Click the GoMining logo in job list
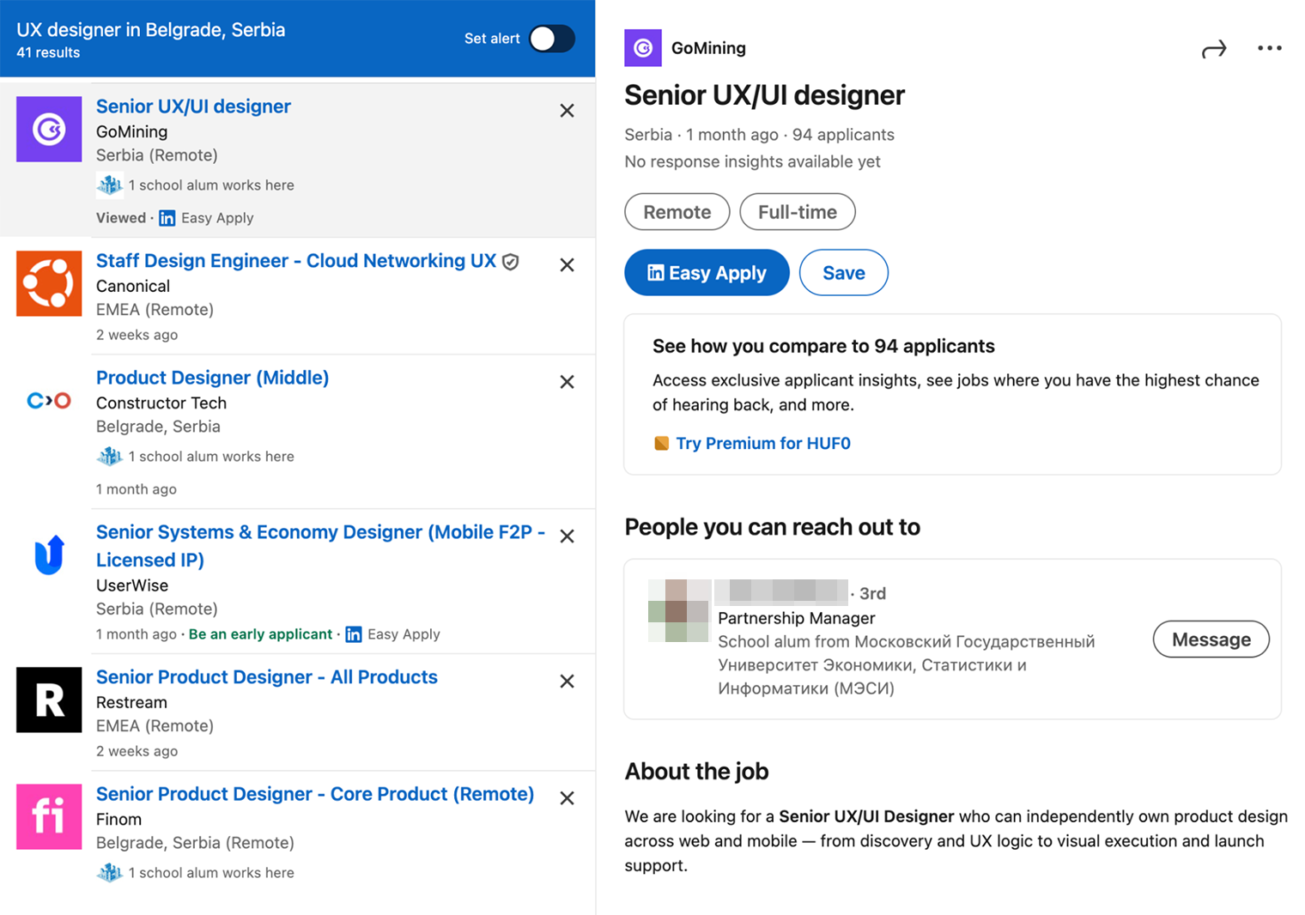Screen dimensions: 1305x915 coord(49,130)
